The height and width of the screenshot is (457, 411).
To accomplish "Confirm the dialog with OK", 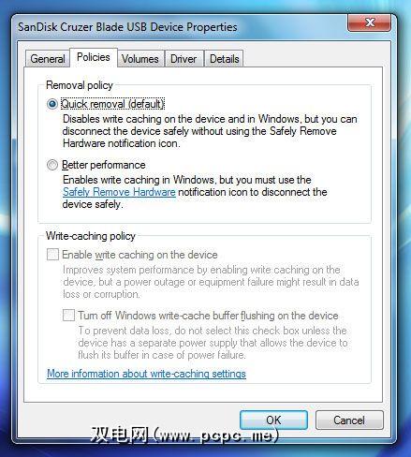I will coord(273,420).
